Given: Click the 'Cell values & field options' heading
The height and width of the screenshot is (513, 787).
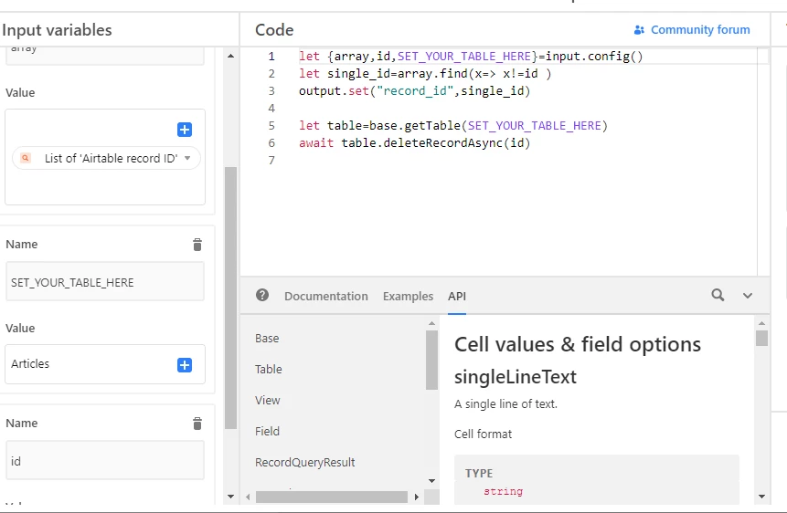Looking at the screenshot, I should (578, 344).
